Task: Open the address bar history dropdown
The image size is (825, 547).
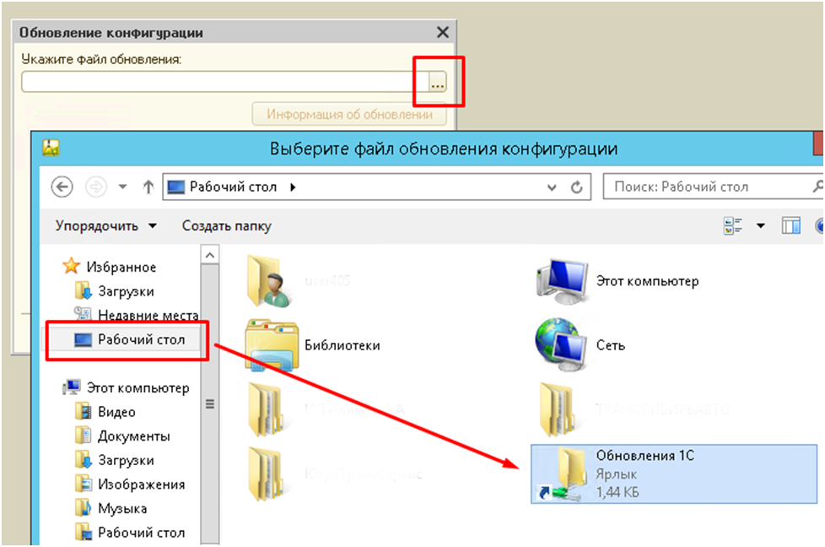Action: pos(552,187)
